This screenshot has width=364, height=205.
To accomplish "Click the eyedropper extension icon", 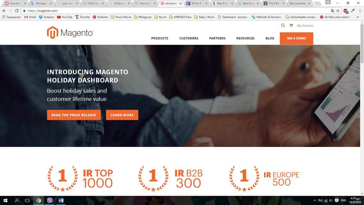I will tap(353, 11).
